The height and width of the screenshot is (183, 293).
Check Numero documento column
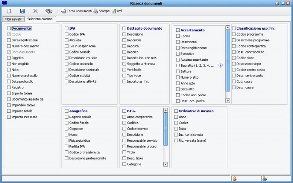click(x=9, y=46)
